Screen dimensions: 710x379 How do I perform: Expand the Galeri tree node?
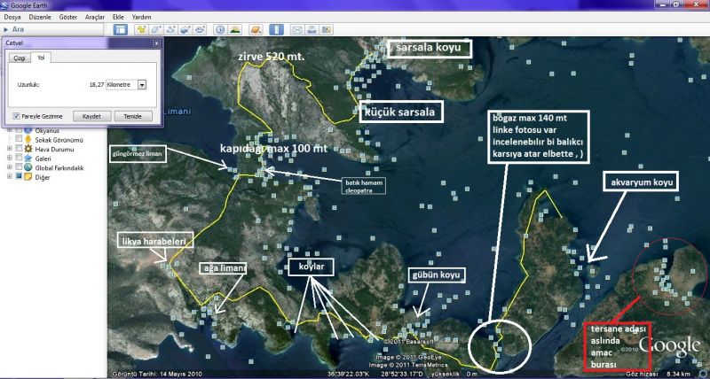pyautogui.click(x=10, y=159)
